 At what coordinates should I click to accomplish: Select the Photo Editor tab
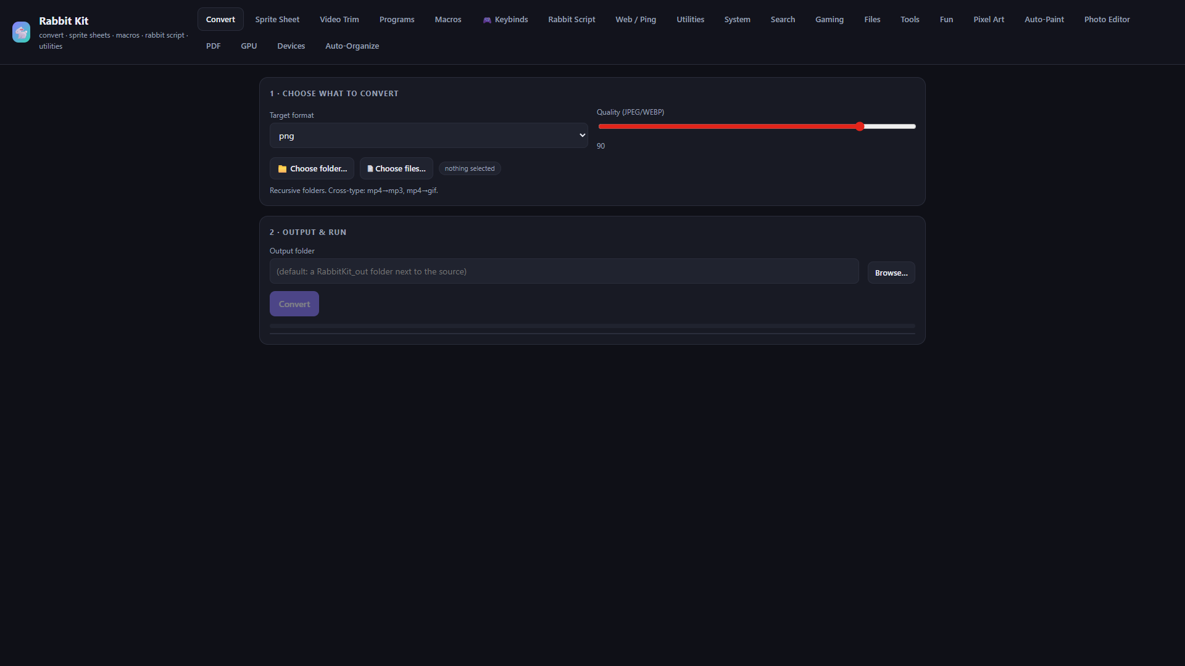coord(1107,19)
